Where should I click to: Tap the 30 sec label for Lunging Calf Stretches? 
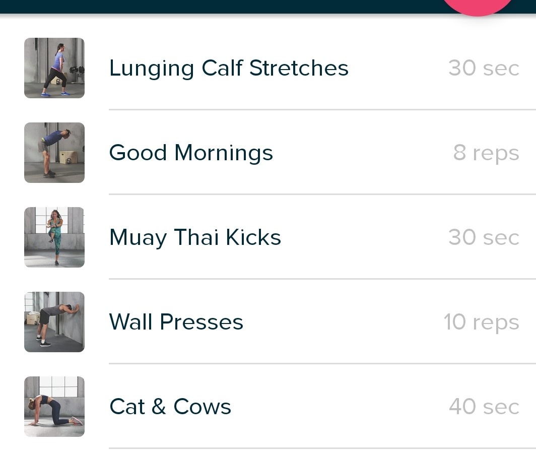(x=484, y=68)
